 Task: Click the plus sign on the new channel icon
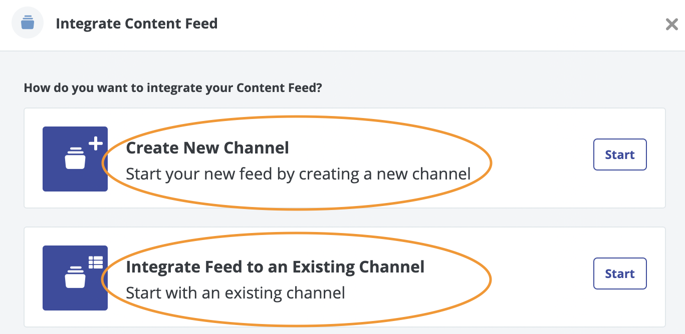pos(95,144)
